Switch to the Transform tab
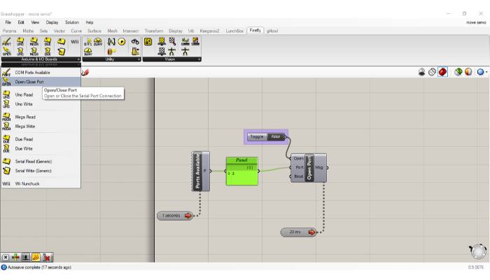 (154, 31)
